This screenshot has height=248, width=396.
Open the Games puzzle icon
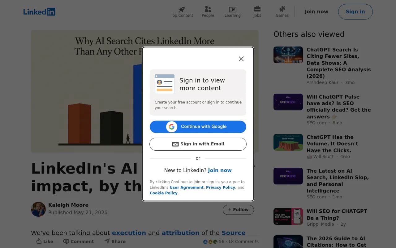[282, 9]
